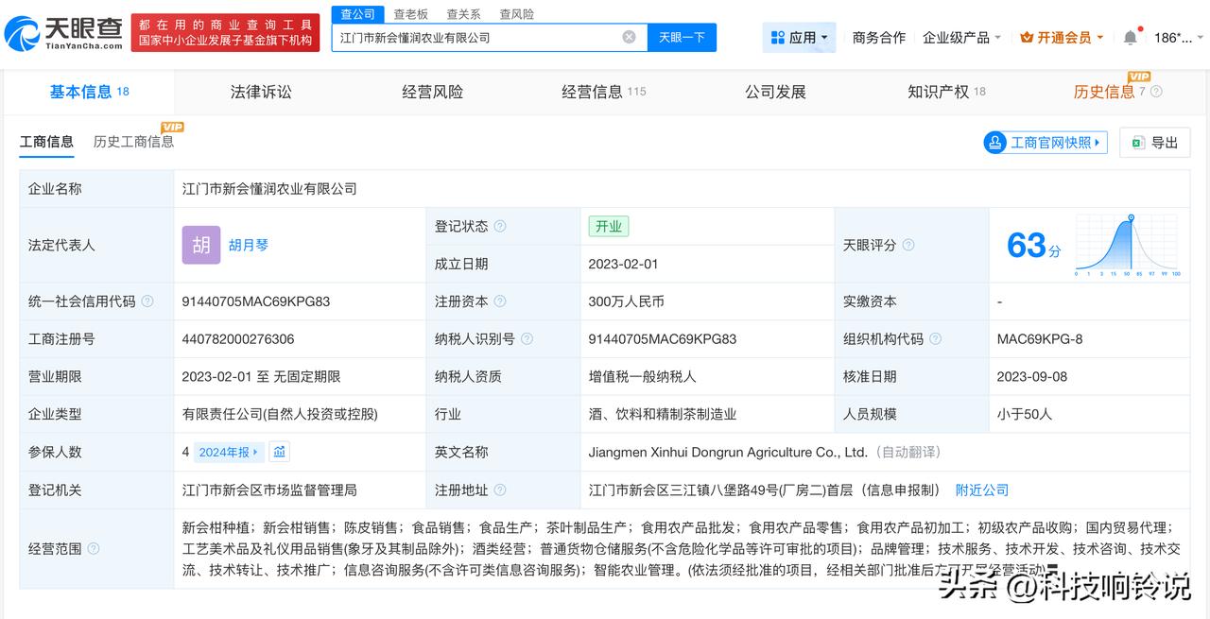
Task: Click the 天眼评分 distribution chart
Action: coord(1127,246)
